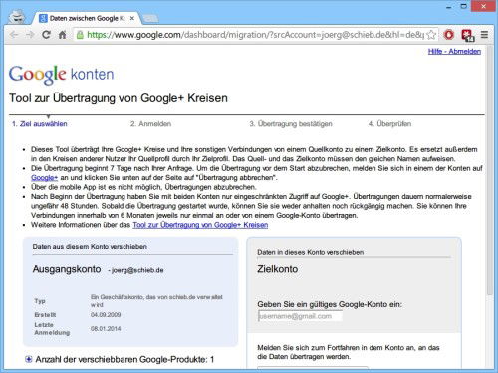This screenshot has width=498, height=373.
Task: Click the Typ field label
Action: (x=40, y=301)
